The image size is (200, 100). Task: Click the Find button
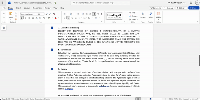click(132, 13)
